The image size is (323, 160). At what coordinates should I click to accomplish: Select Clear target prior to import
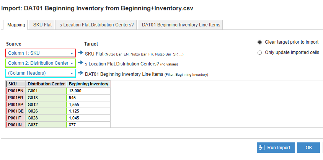pos(260,42)
